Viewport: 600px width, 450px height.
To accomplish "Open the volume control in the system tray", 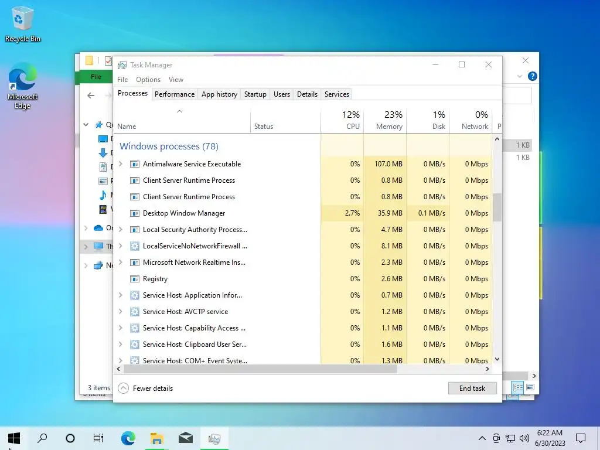I will click(524, 438).
